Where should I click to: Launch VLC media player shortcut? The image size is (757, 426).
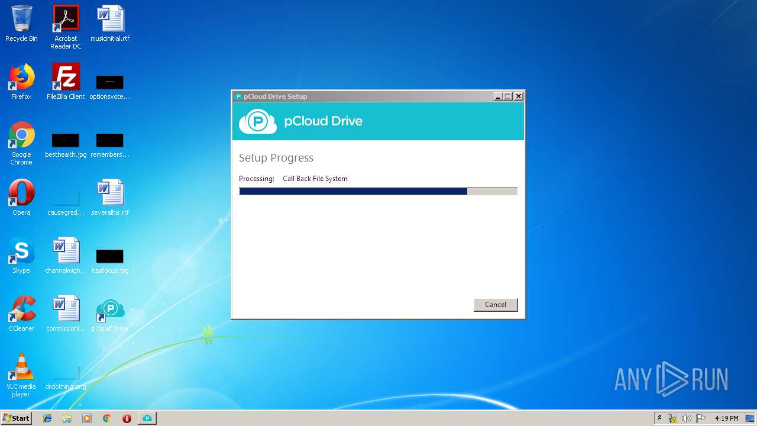click(x=21, y=375)
